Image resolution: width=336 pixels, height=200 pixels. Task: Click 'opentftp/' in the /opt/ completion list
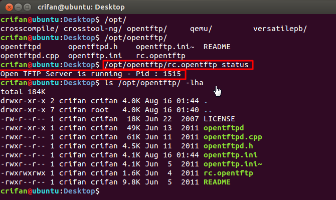pos(147,29)
